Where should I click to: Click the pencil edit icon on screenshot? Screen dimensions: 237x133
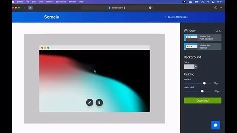pyautogui.click(x=90, y=103)
